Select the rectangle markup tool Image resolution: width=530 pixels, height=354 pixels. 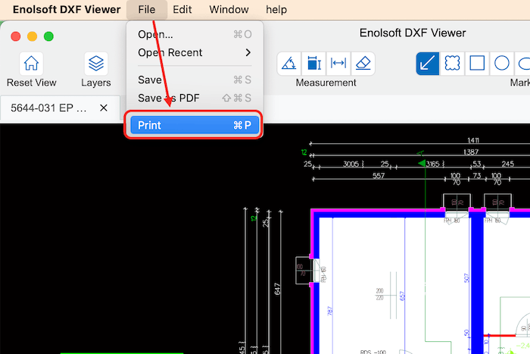click(477, 63)
